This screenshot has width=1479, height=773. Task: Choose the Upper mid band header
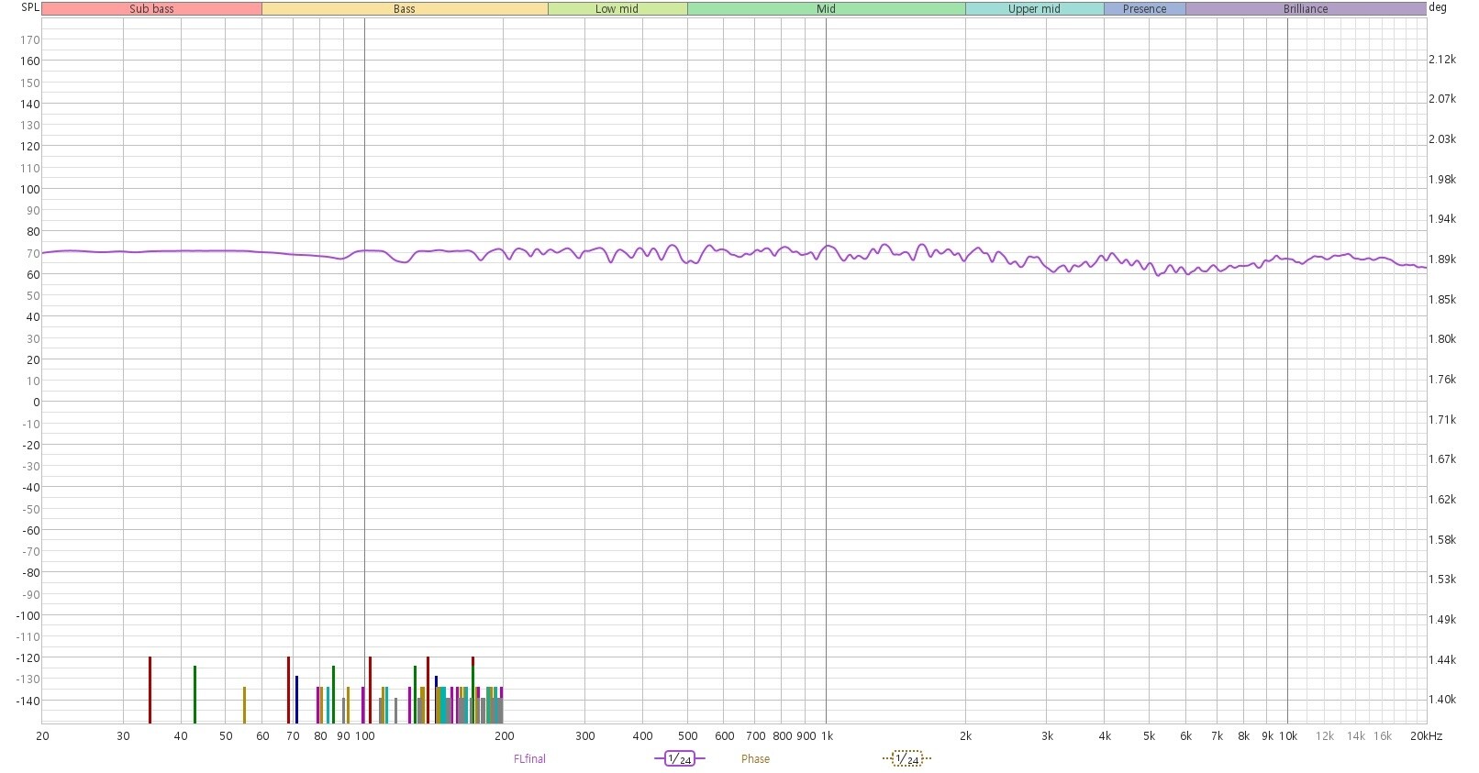click(1034, 9)
